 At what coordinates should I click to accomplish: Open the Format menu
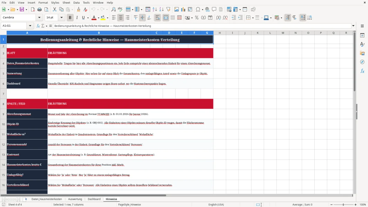43,2
